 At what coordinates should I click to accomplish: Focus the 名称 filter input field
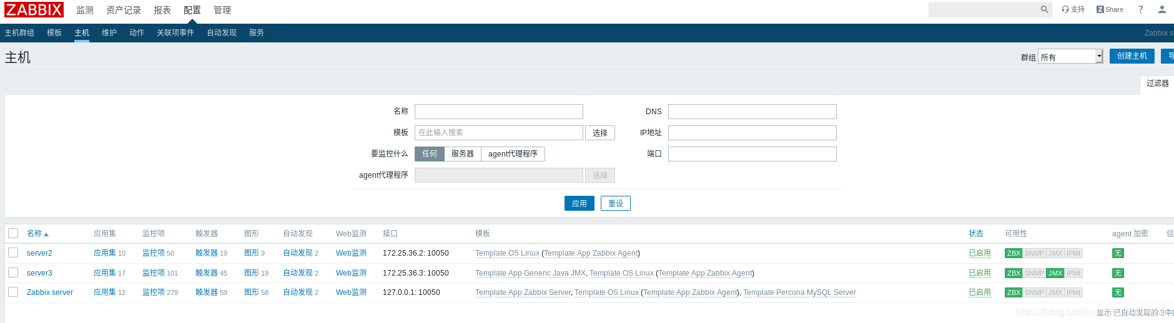499,112
